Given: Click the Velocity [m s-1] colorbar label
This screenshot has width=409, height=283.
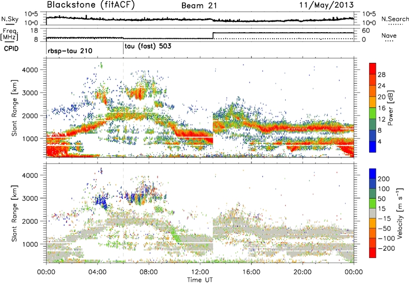Looking at the screenshot, I should point(399,213).
